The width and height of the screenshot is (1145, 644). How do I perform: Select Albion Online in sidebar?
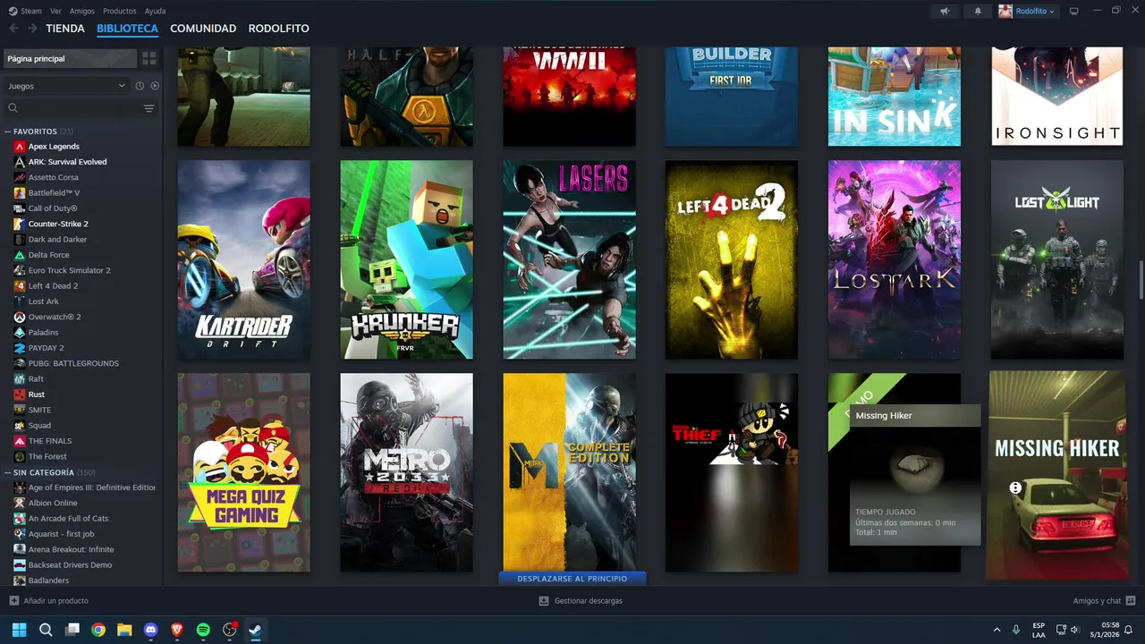point(53,503)
